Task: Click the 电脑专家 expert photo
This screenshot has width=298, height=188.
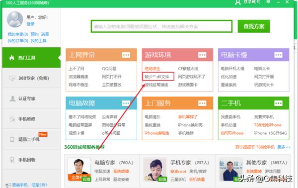Action: click(x=79, y=170)
